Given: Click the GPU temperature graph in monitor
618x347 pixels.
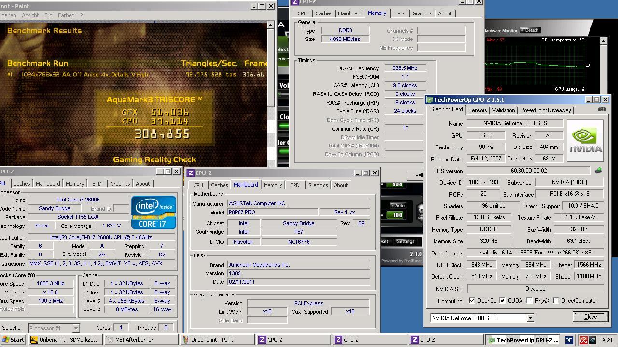Looking at the screenshot, I should click(534, 65).
